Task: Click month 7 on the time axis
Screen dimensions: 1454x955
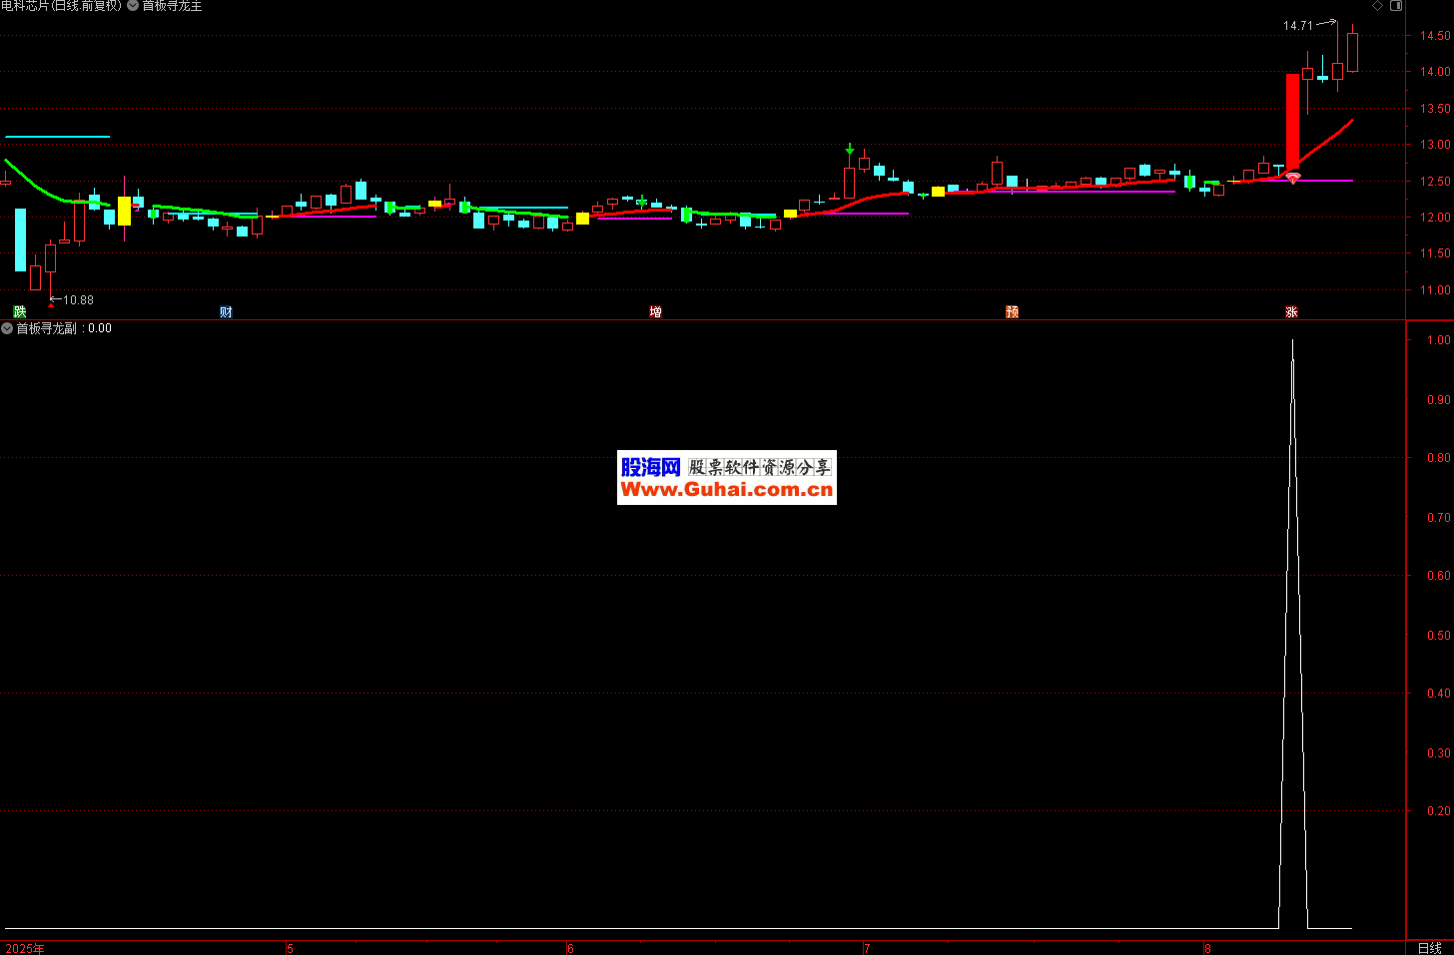Action: tap(867, 948)
